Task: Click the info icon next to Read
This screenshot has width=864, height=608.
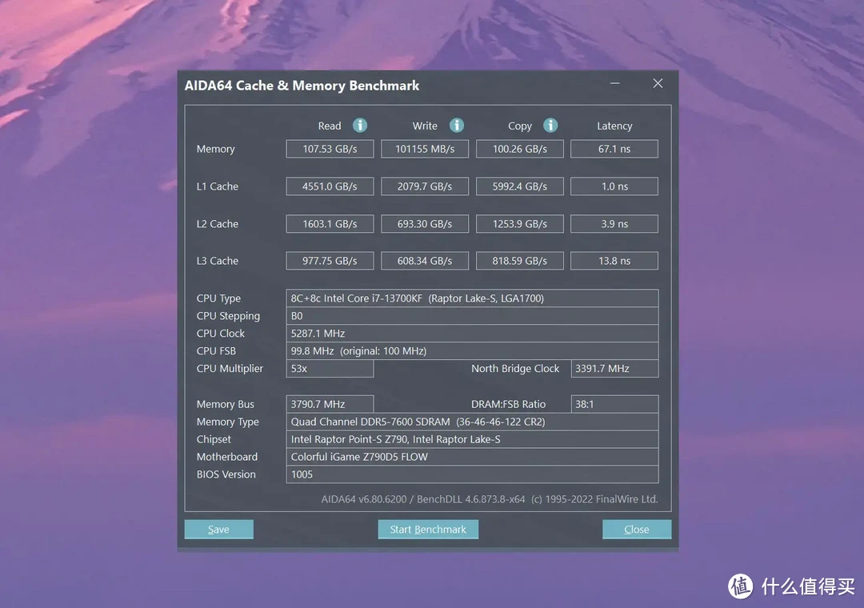Action: (360, 126)
